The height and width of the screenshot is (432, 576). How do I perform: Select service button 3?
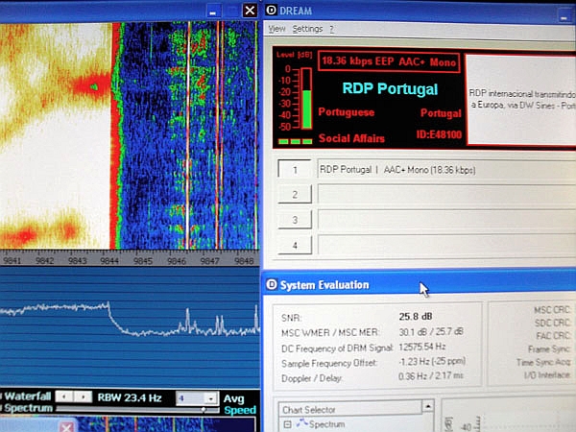click(x=295, y=220)
